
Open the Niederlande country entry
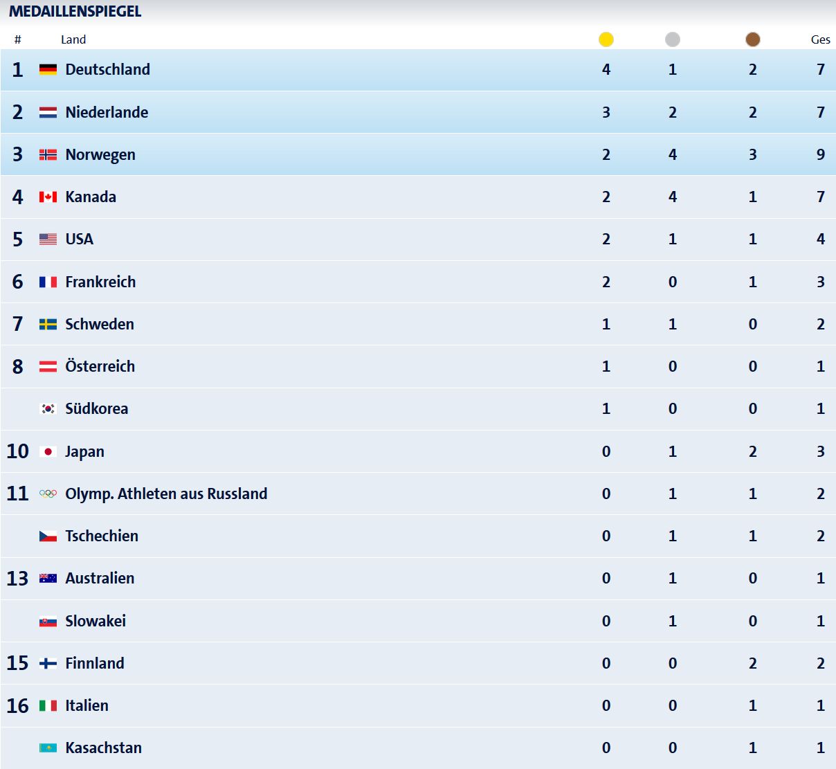tap(107, 112)
